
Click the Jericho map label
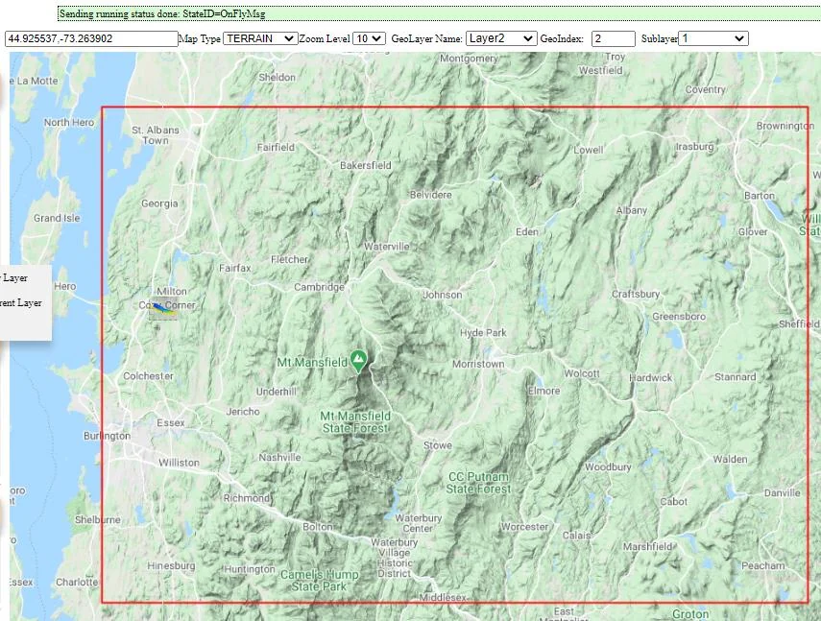(243, 412)
